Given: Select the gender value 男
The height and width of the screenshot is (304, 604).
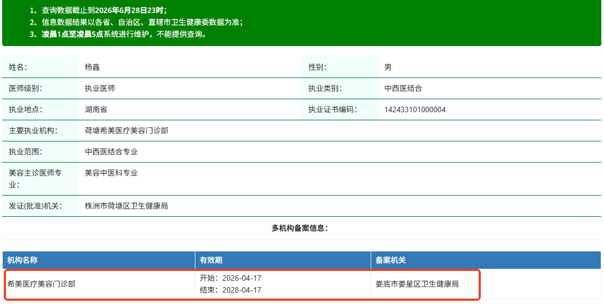Looking at the screenshot, I should tap(388, 67).
